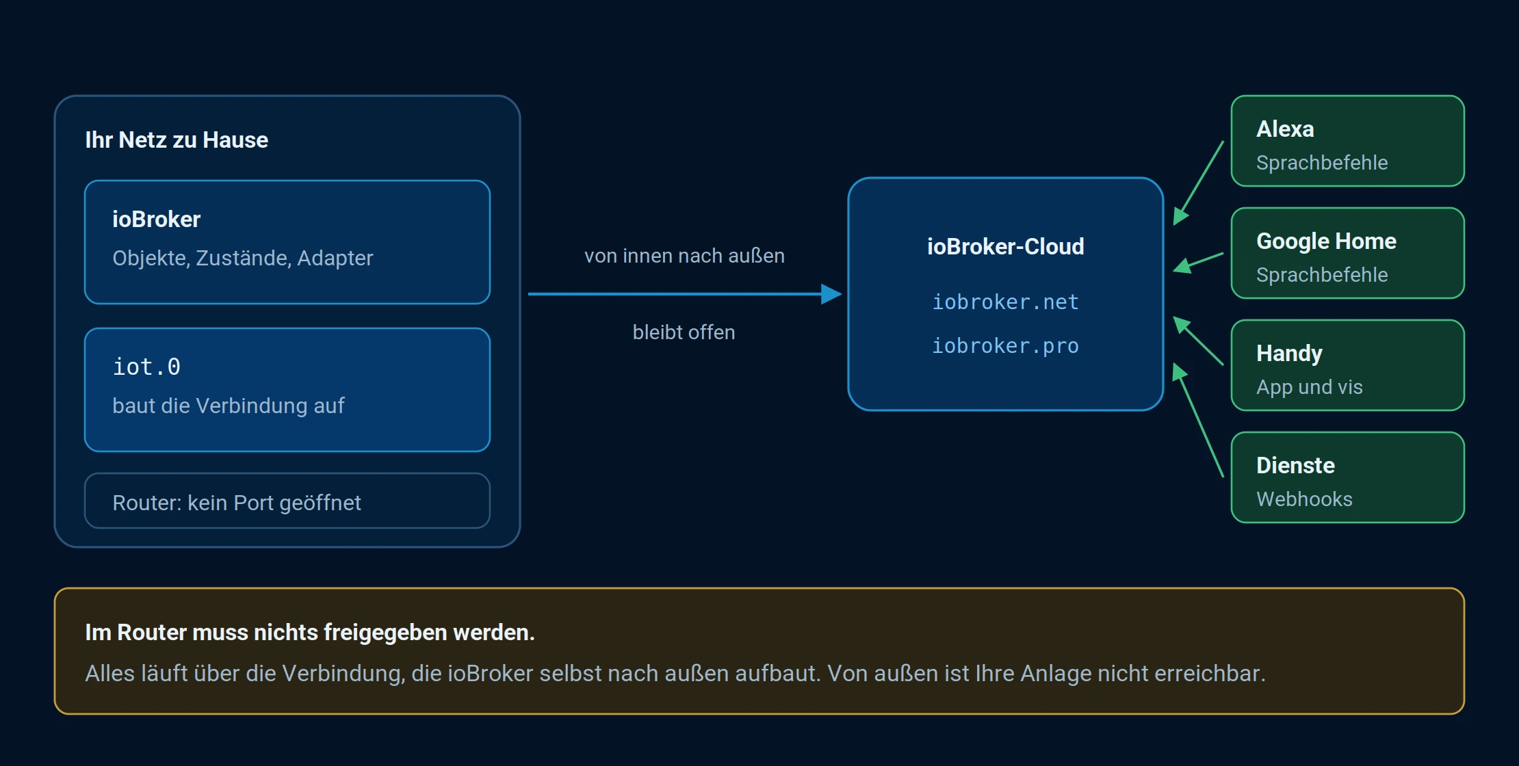The image size is (1519, 766).
Task: Click the 'bleibt offen' label
Action: 684,332
